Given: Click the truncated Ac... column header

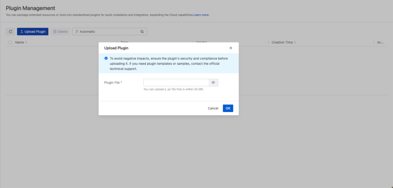Looking at the screenshot, I should 380,42.
